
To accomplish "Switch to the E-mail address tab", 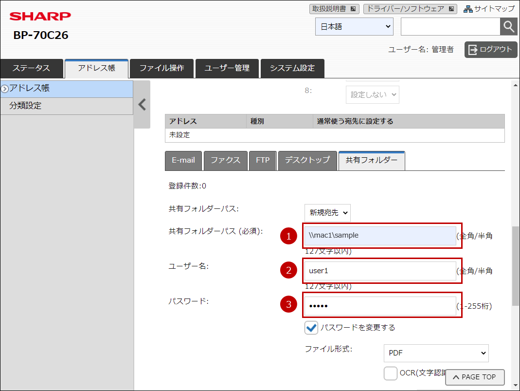I will 183,161.
